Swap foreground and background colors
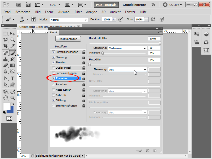Viewport: 212px width, 159px height. tap(13, 104)
